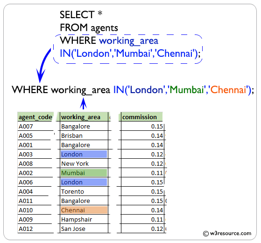Select the A003 agent code cell

[x=35, y=154]
